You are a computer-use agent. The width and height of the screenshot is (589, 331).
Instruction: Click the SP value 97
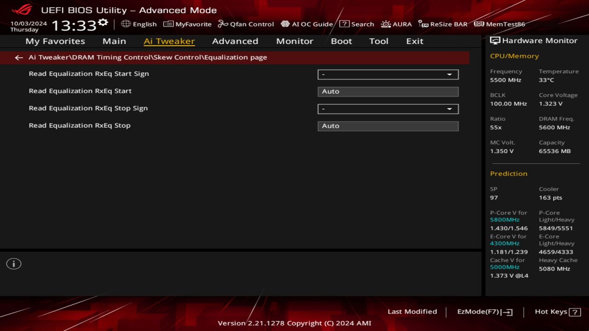(494, 198)
